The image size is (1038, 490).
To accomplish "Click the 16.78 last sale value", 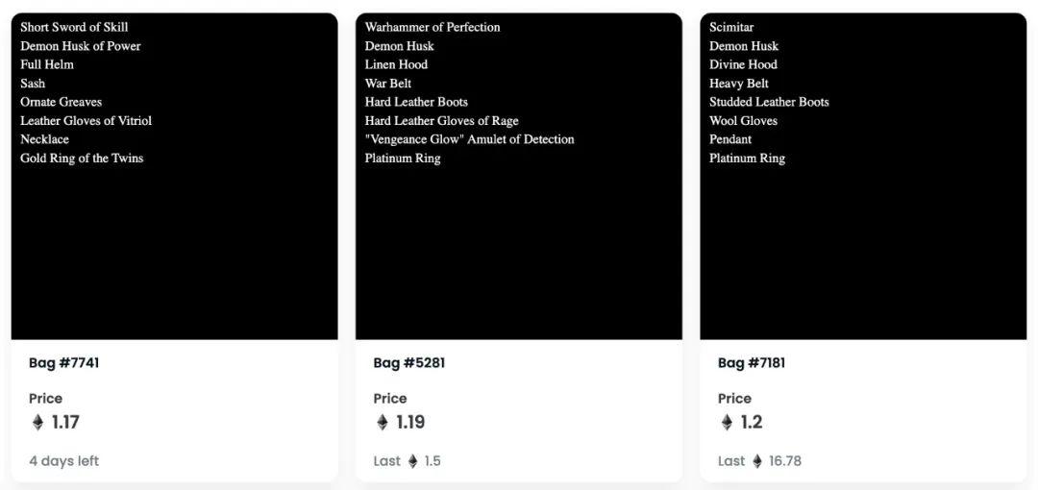I will pos(785,461).
